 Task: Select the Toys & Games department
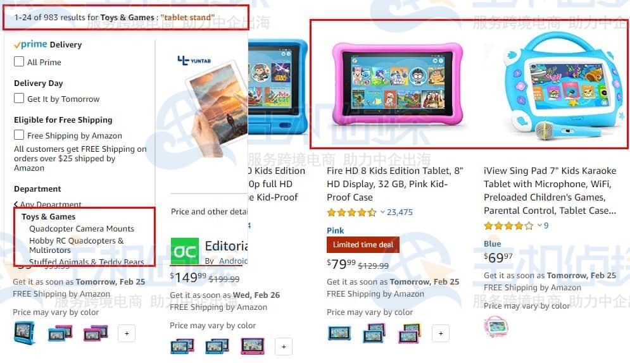pyautogui.click(x=48, y=216)
